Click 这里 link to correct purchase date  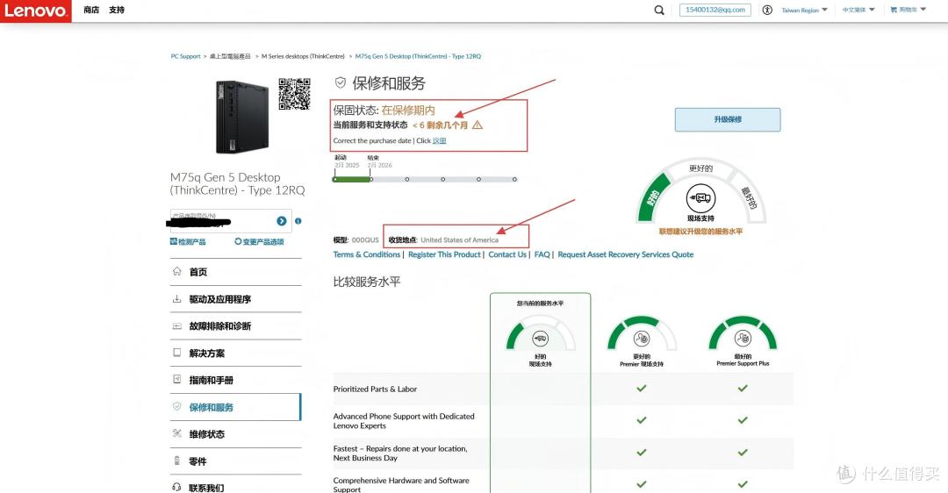tap(440, 140)
